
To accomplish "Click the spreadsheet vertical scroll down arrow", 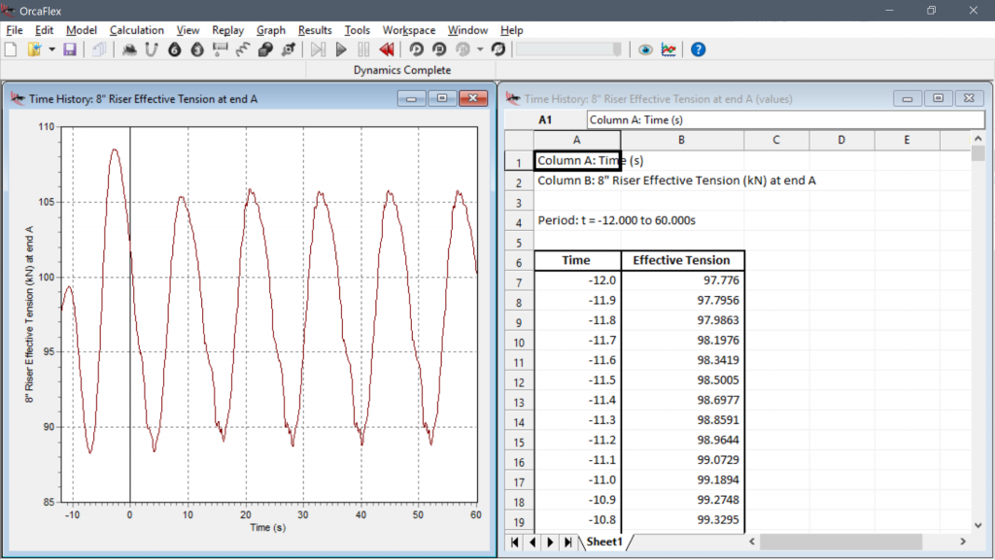I will pos(978,525).
